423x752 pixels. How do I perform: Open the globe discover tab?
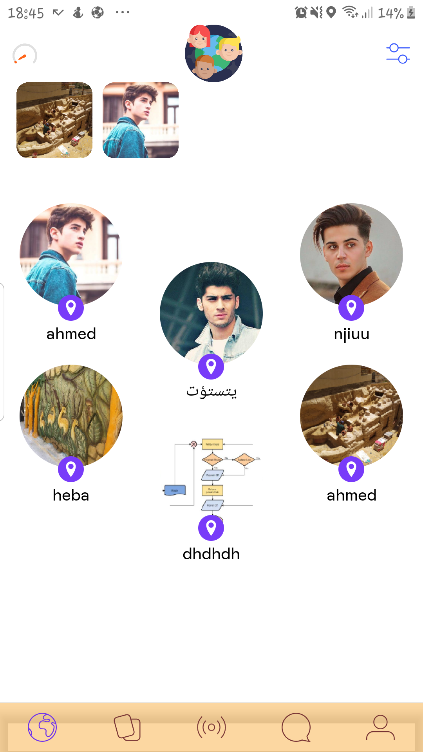pos(42,727)
